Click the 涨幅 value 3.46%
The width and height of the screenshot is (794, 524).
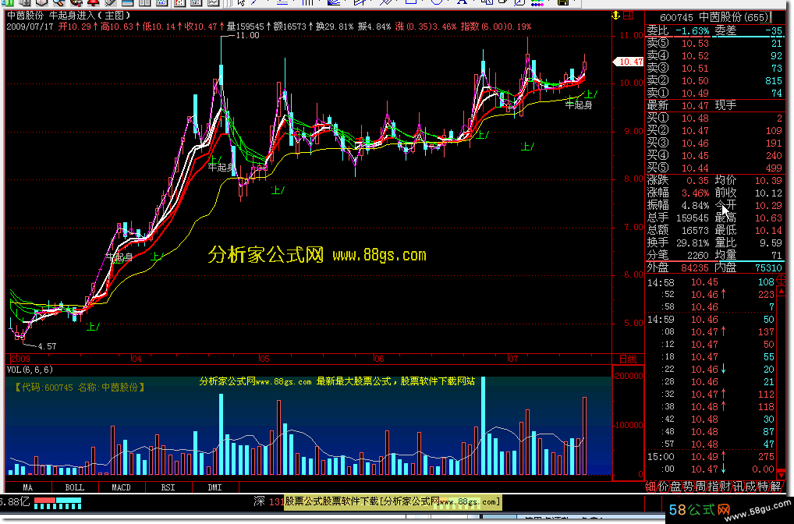(695, 193)
